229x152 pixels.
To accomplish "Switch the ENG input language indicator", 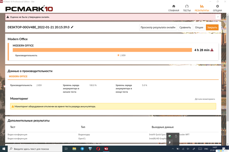I will [x=206, y=149].
